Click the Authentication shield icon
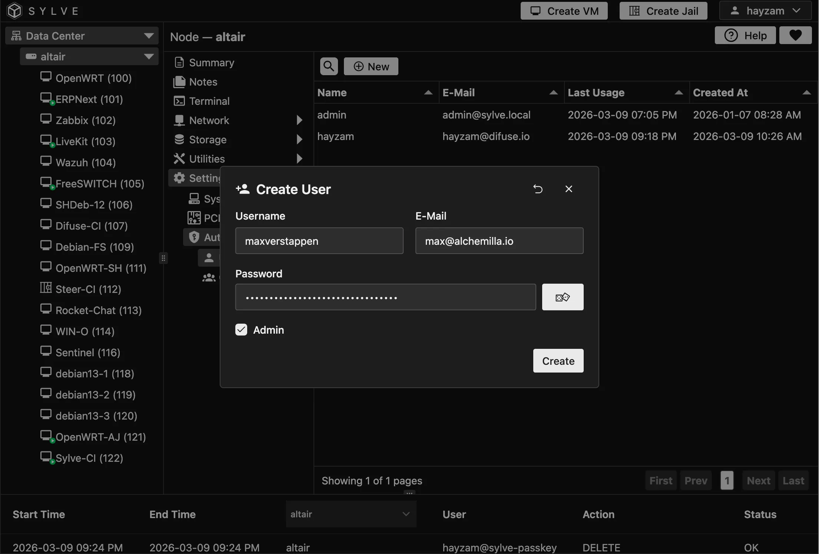819x554 pixels. (194, 237)
